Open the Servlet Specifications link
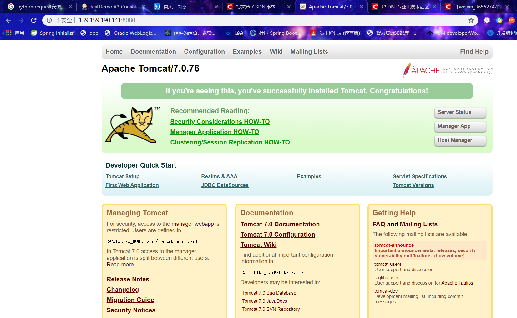Viewport: 517px width, 318px height. (x=420, y=176)
